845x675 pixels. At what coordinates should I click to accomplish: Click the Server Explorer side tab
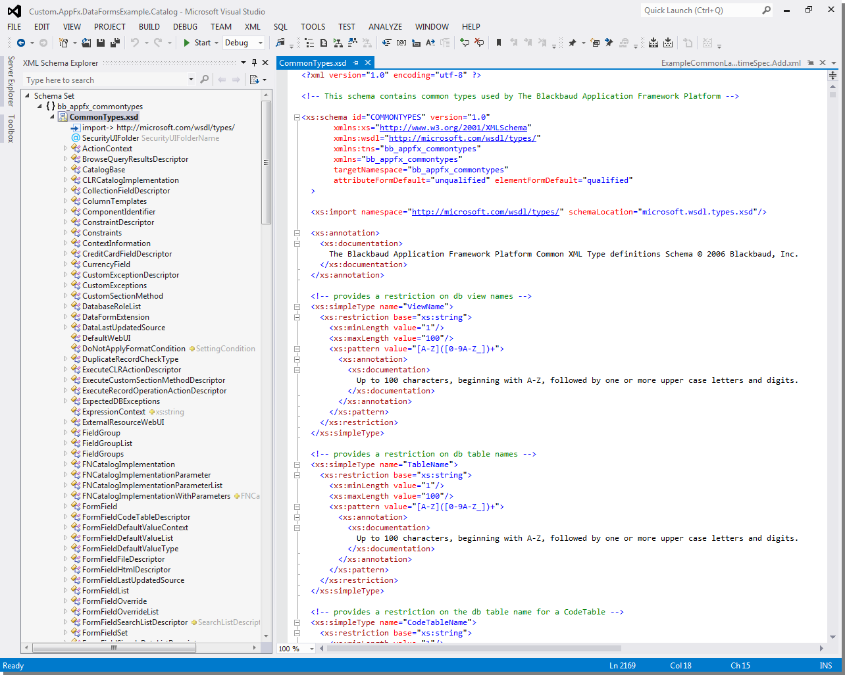click(11, 81)
